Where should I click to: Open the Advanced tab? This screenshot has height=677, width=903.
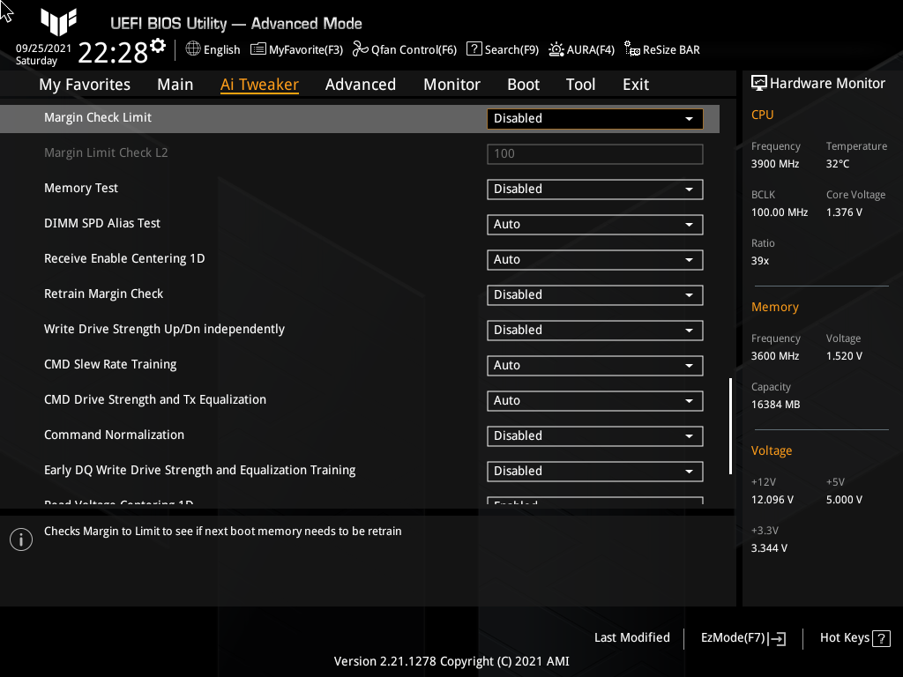click(361, 85)
